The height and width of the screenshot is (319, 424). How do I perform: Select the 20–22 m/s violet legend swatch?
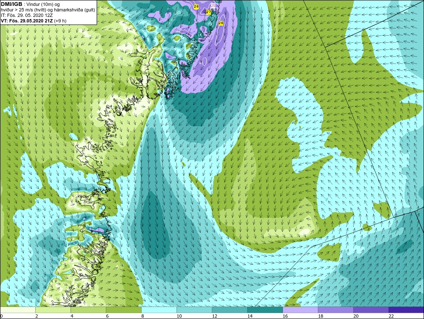click(371, 310)
